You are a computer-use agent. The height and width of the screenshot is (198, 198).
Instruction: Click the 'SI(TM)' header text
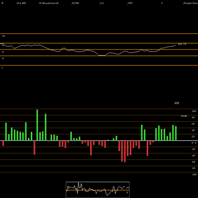(x=75, y=3)
